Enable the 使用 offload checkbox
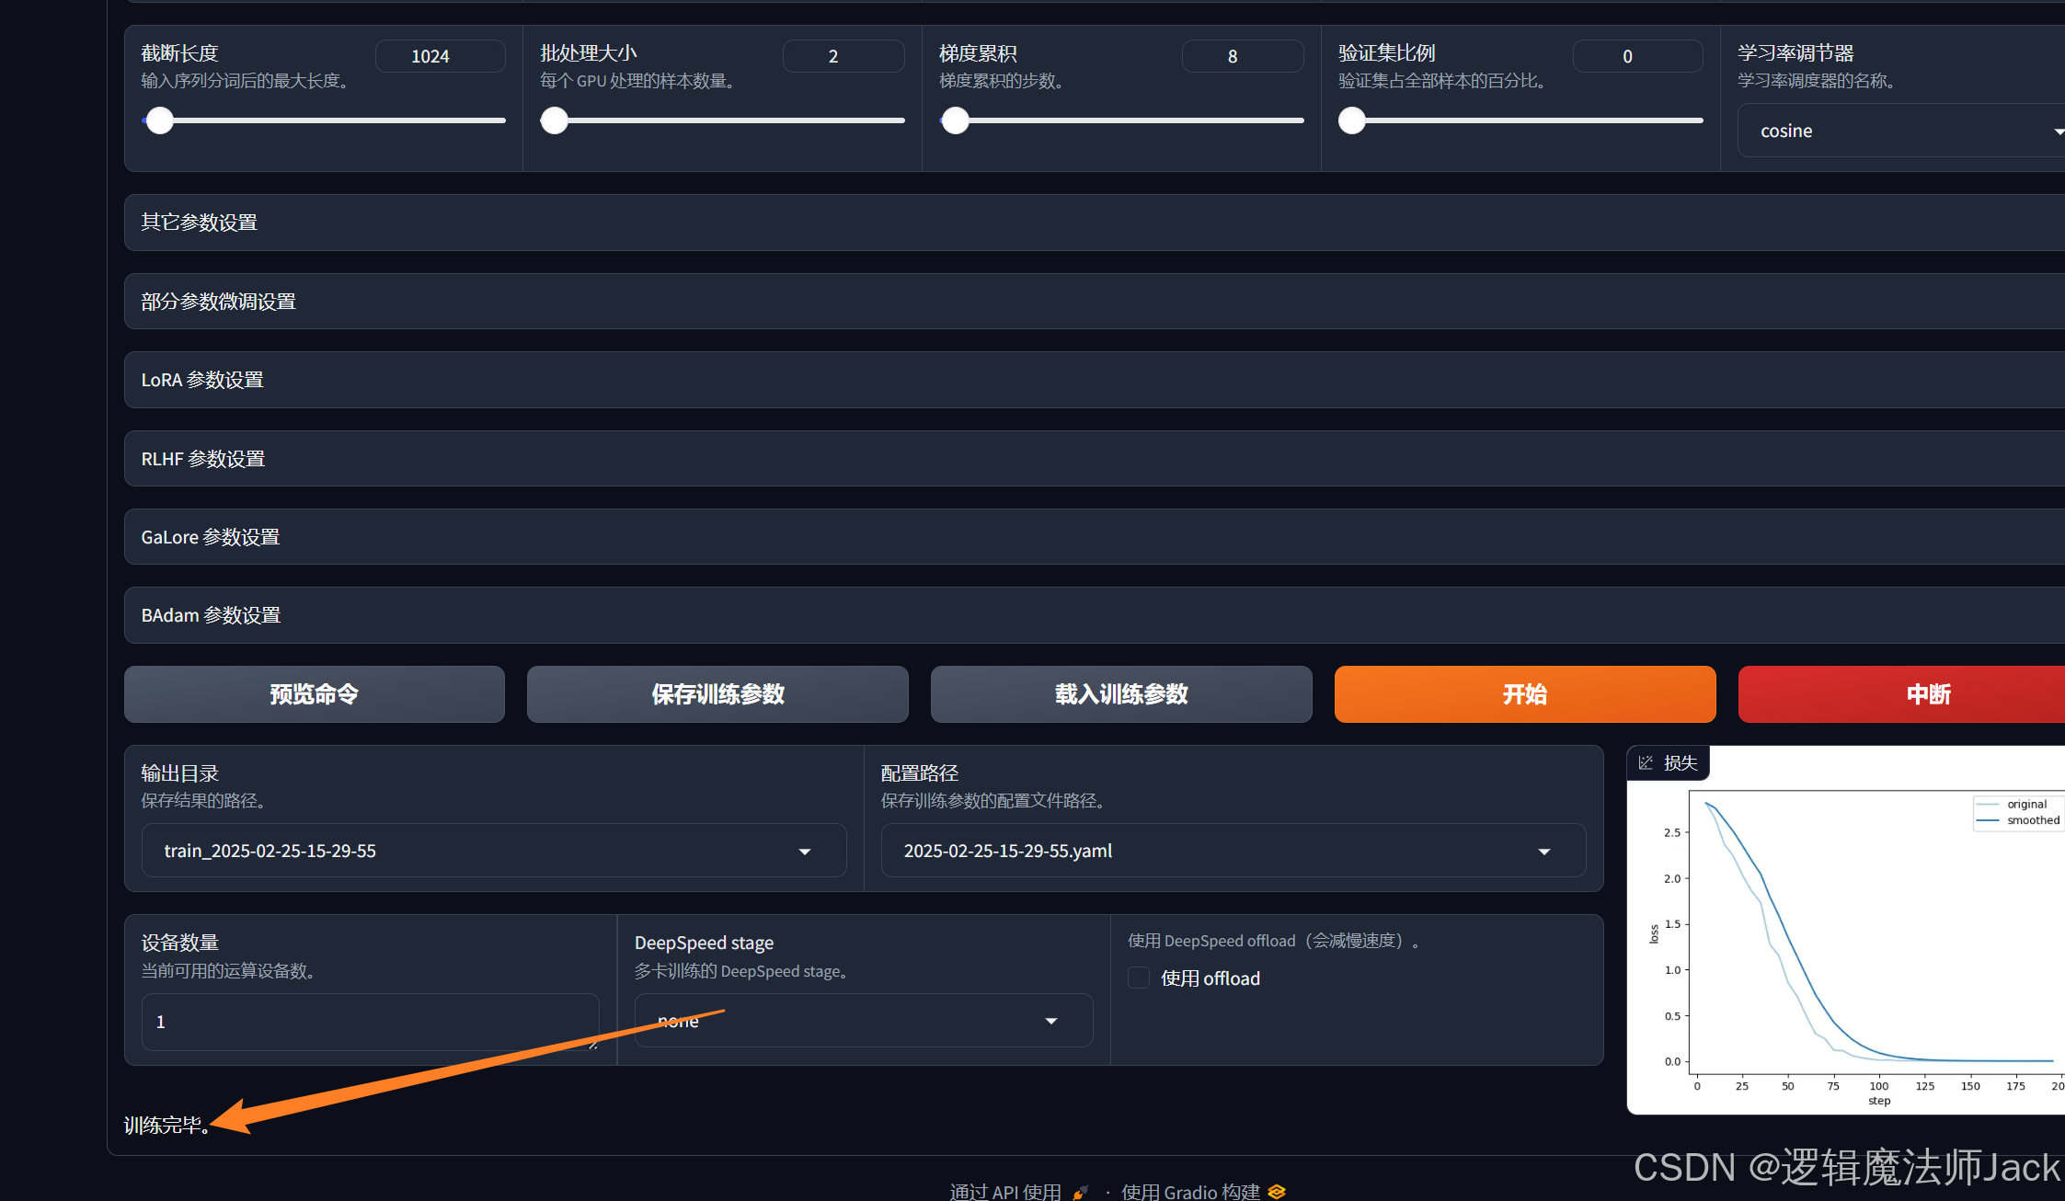 coord(1139,978)
